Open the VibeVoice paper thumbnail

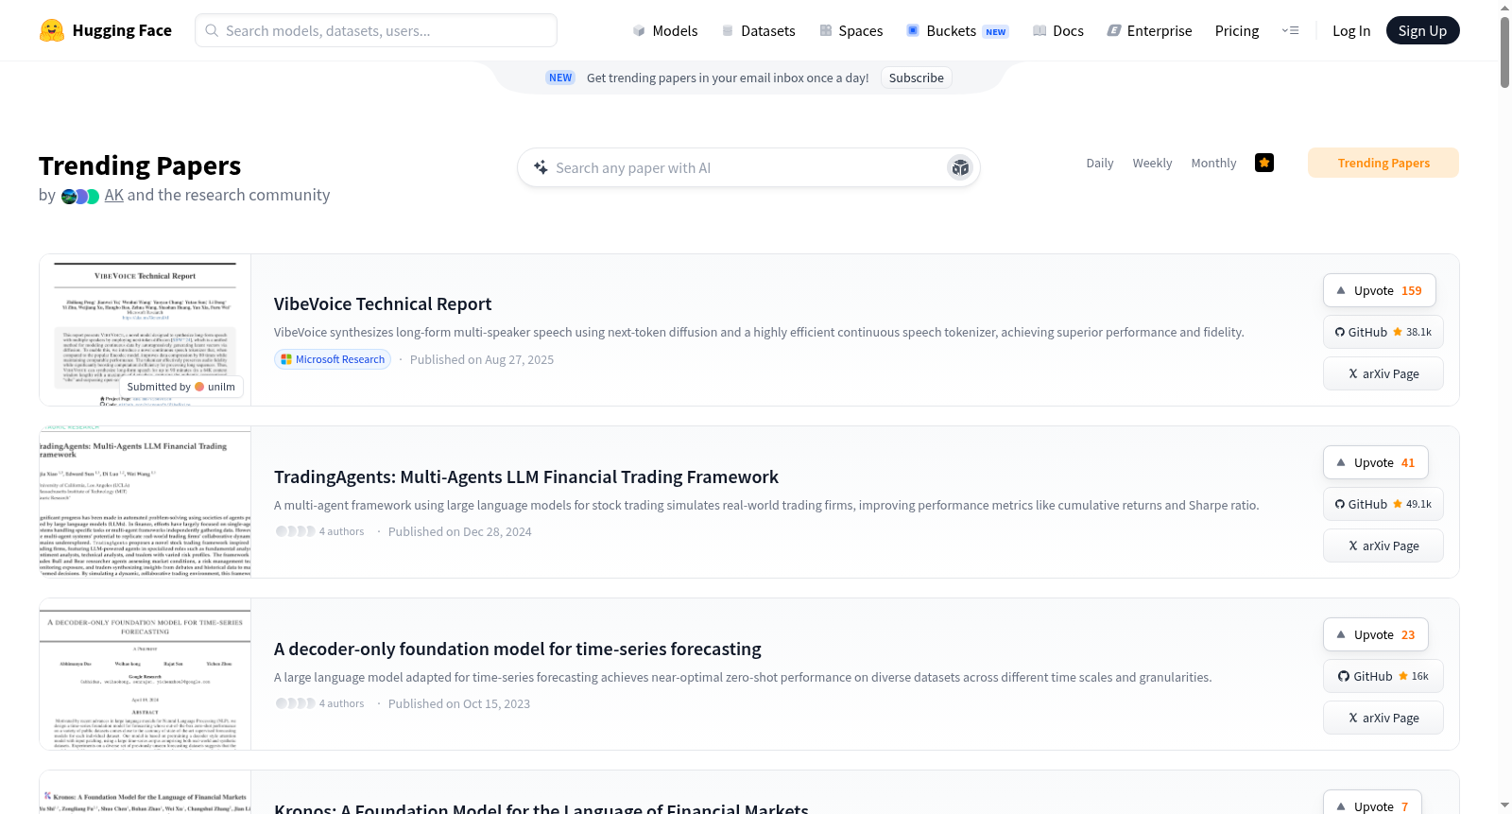(x=146, y=330)
